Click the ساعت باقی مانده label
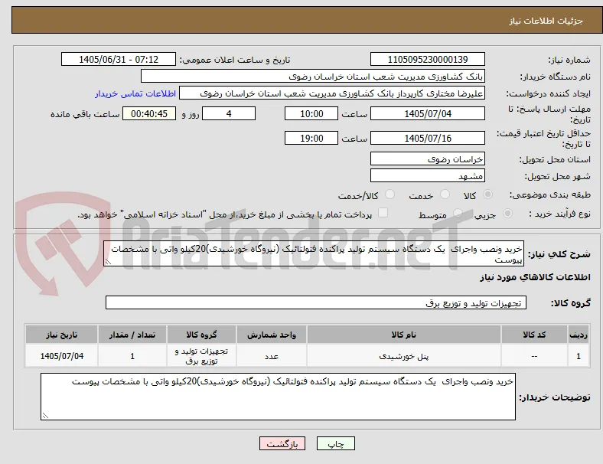Viewport: 603px width, 464px height. point(85,114)
